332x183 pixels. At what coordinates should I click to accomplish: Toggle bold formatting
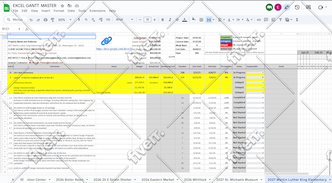point(163,19)
